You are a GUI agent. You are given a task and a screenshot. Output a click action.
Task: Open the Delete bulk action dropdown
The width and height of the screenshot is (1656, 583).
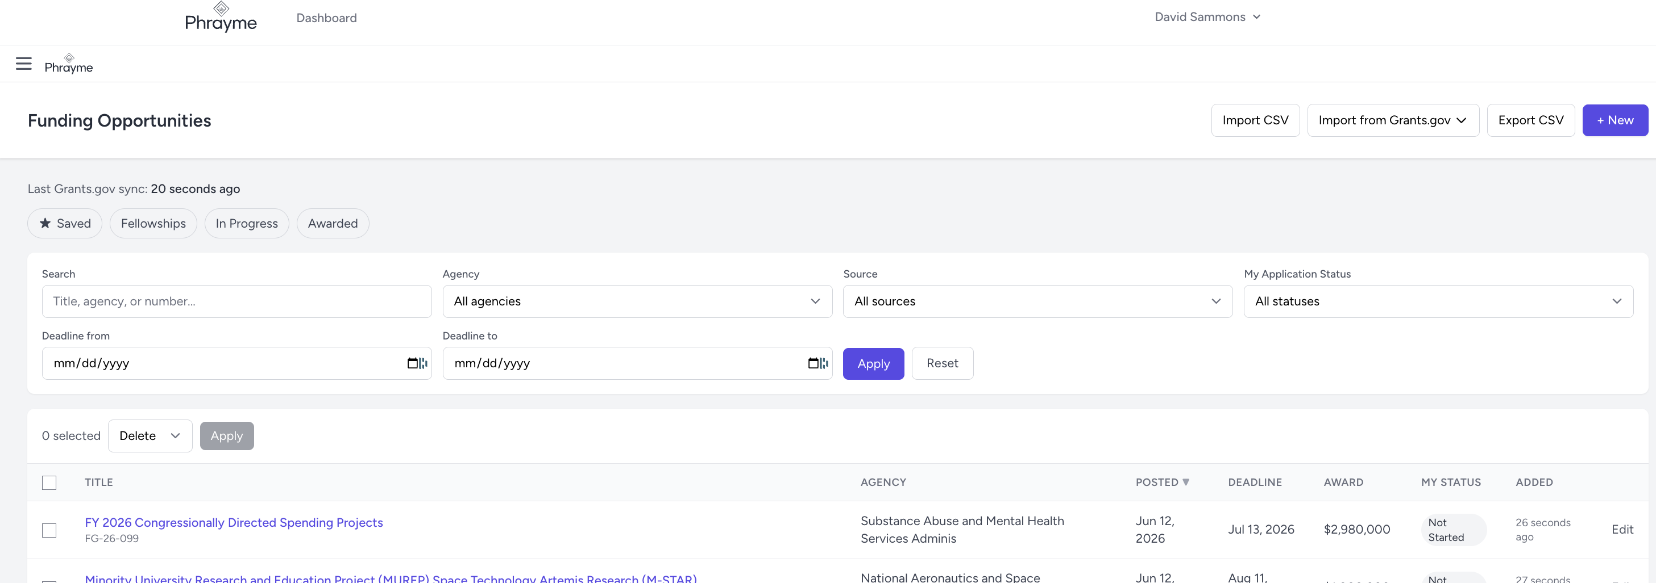point(150,436)
